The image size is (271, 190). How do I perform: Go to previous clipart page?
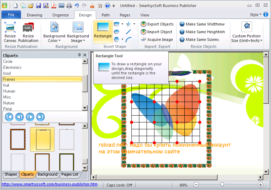click(x=20, y=117)
